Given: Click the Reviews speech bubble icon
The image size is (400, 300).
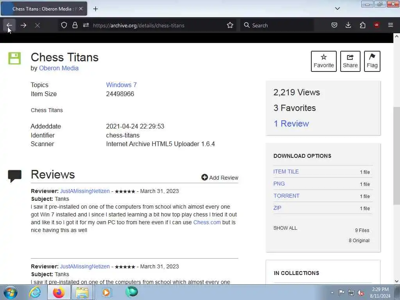Looking at the screenshot, I should 14,176.
